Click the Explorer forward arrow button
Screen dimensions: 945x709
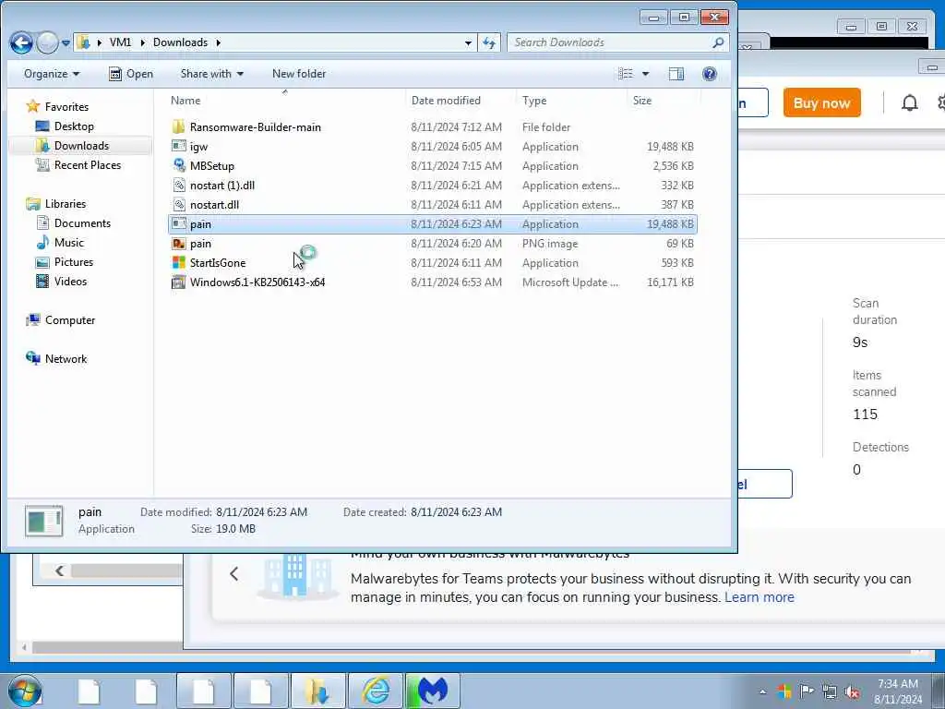click(x=47, y=42)
